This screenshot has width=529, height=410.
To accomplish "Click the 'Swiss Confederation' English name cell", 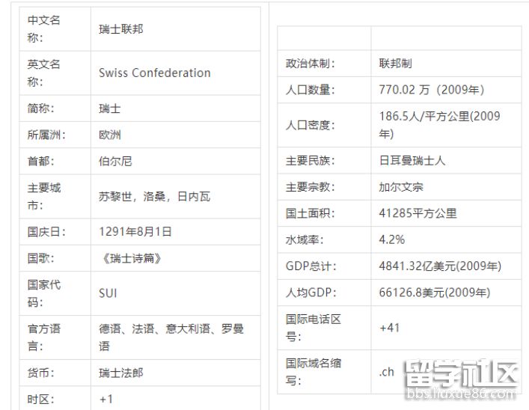I will (x=155, y=73).
